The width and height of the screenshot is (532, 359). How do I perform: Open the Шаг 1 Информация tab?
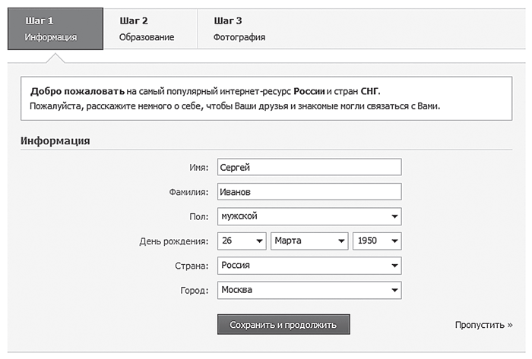[55, 29]
